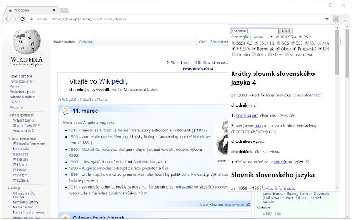The image size is (352, 220).
Task: Follow the pás link in definition 2
Action: click(257, 126)
